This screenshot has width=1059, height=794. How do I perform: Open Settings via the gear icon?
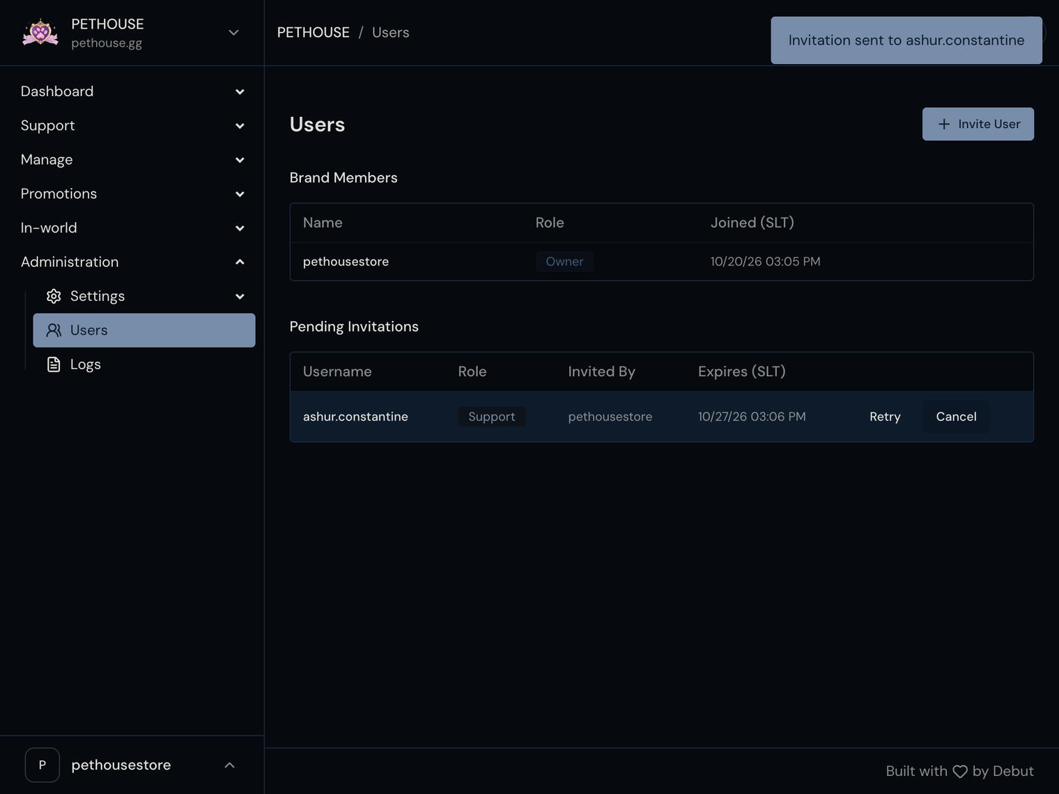click(x=54, y=296)
